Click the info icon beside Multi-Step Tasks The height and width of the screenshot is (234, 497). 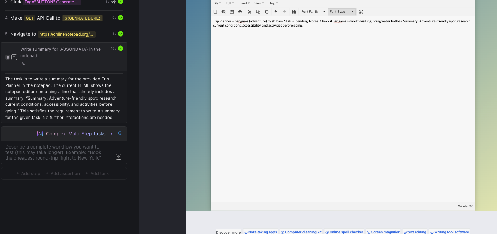click(120, 133)
